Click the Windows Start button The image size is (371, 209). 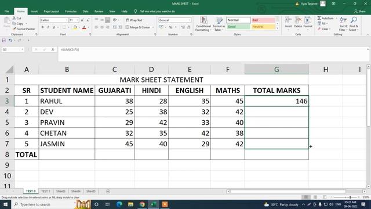coord(5,204)
